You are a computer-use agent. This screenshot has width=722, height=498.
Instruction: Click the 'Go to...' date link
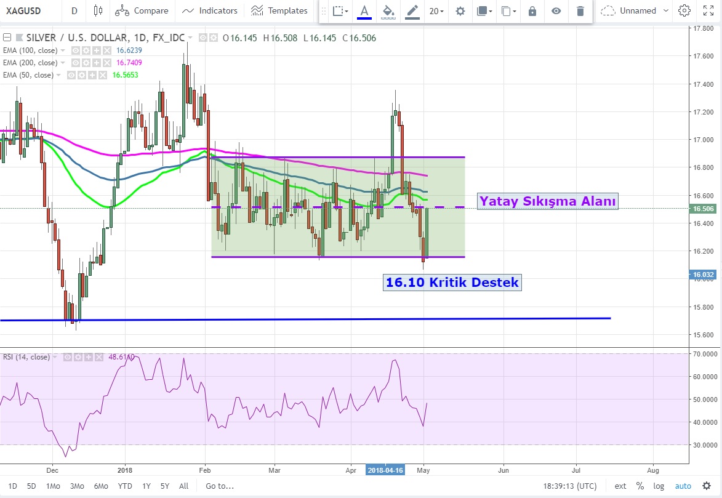(220, 486)
